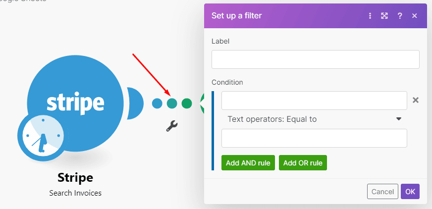Click the Label input field

[315, 59]
